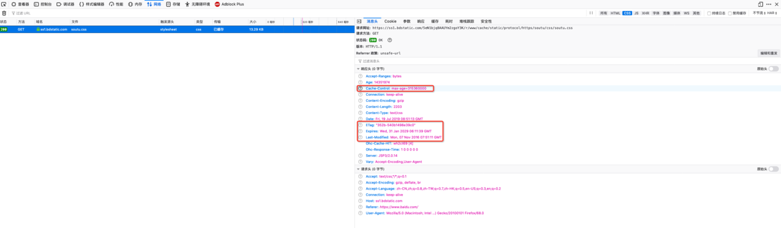
Task: Click the help icon beside Age header
Action: (361, 82)
